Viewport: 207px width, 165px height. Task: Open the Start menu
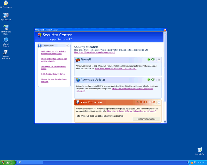coord(7,162)
